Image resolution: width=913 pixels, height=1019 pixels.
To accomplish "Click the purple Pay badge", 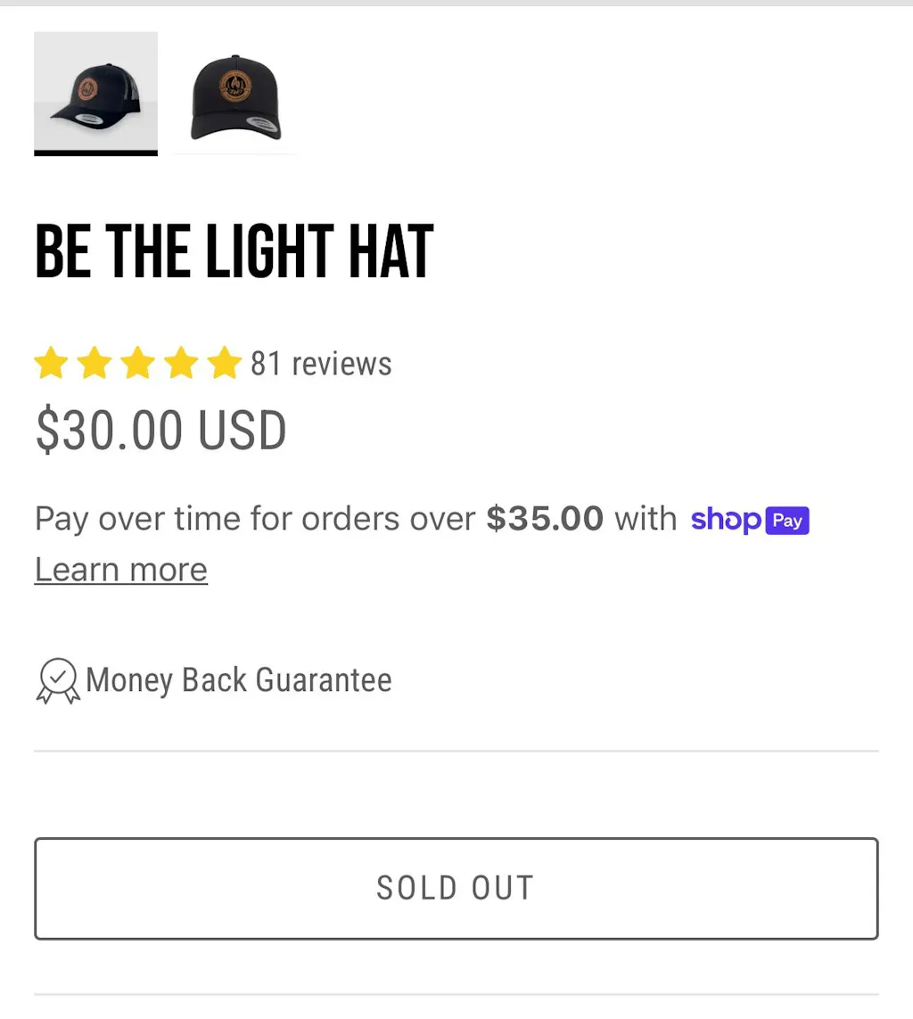I will pos(786,520).
